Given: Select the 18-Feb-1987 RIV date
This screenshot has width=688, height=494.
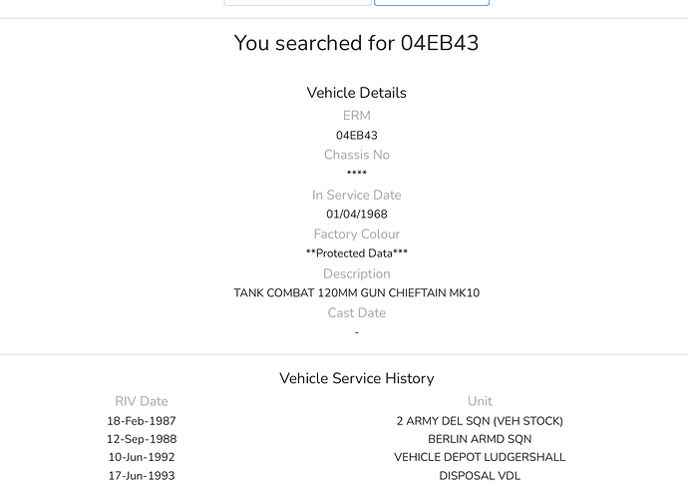Looking at the screenshot, I should (x=142, y=421).
